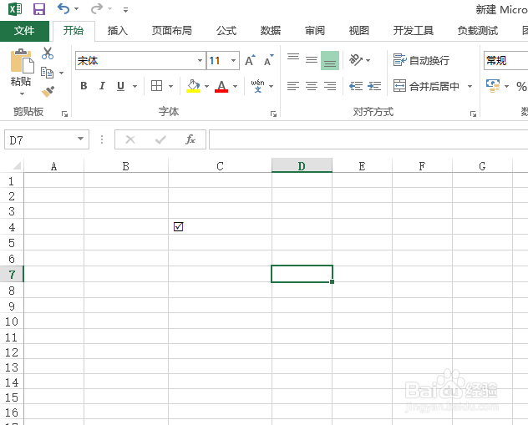Select the Format Painter brush
This screenshot has width=528, height=425.
coord(48,91)
